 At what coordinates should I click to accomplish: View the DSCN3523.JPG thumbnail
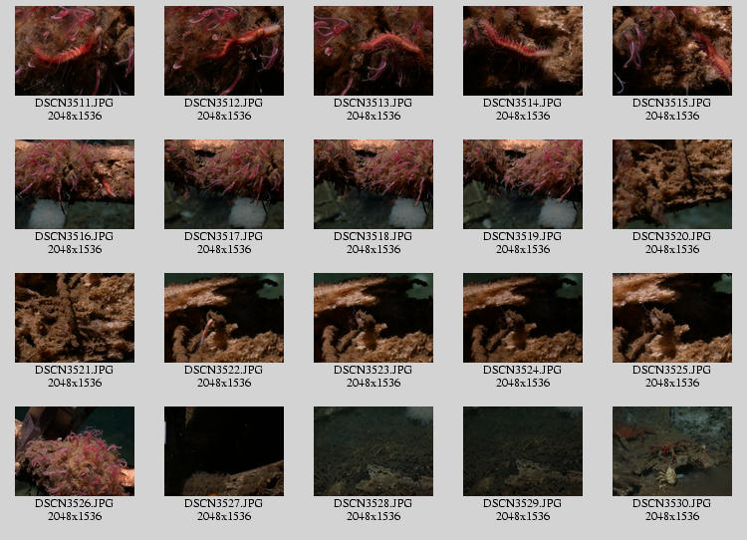point(373,318)
